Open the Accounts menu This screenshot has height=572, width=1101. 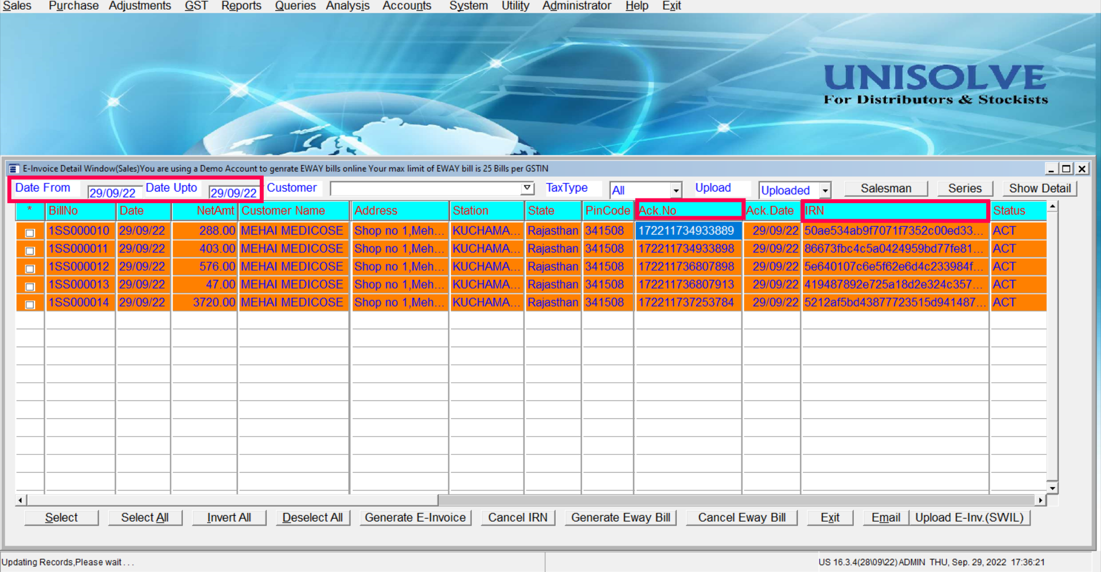[407, 6]
